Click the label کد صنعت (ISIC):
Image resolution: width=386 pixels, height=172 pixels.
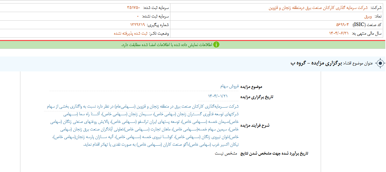[366, 25]
